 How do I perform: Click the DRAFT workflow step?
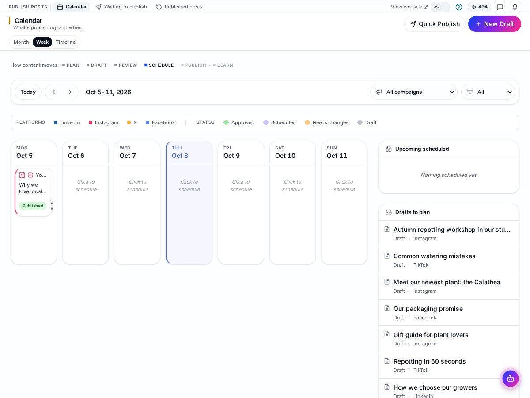(97, 65)
